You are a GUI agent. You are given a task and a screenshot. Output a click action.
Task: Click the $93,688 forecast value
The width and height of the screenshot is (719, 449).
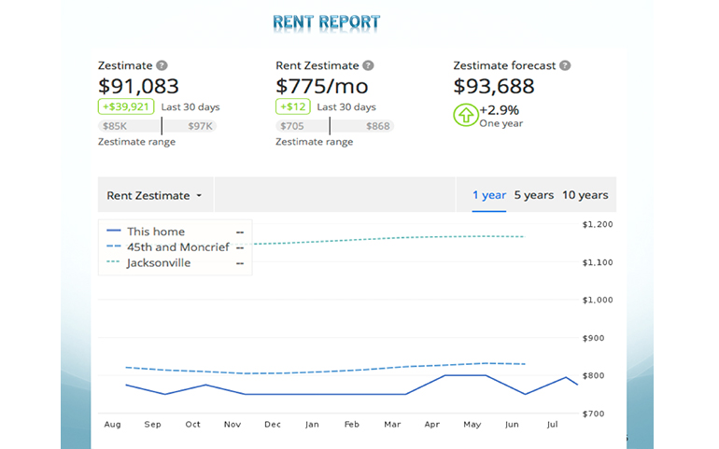494,86
